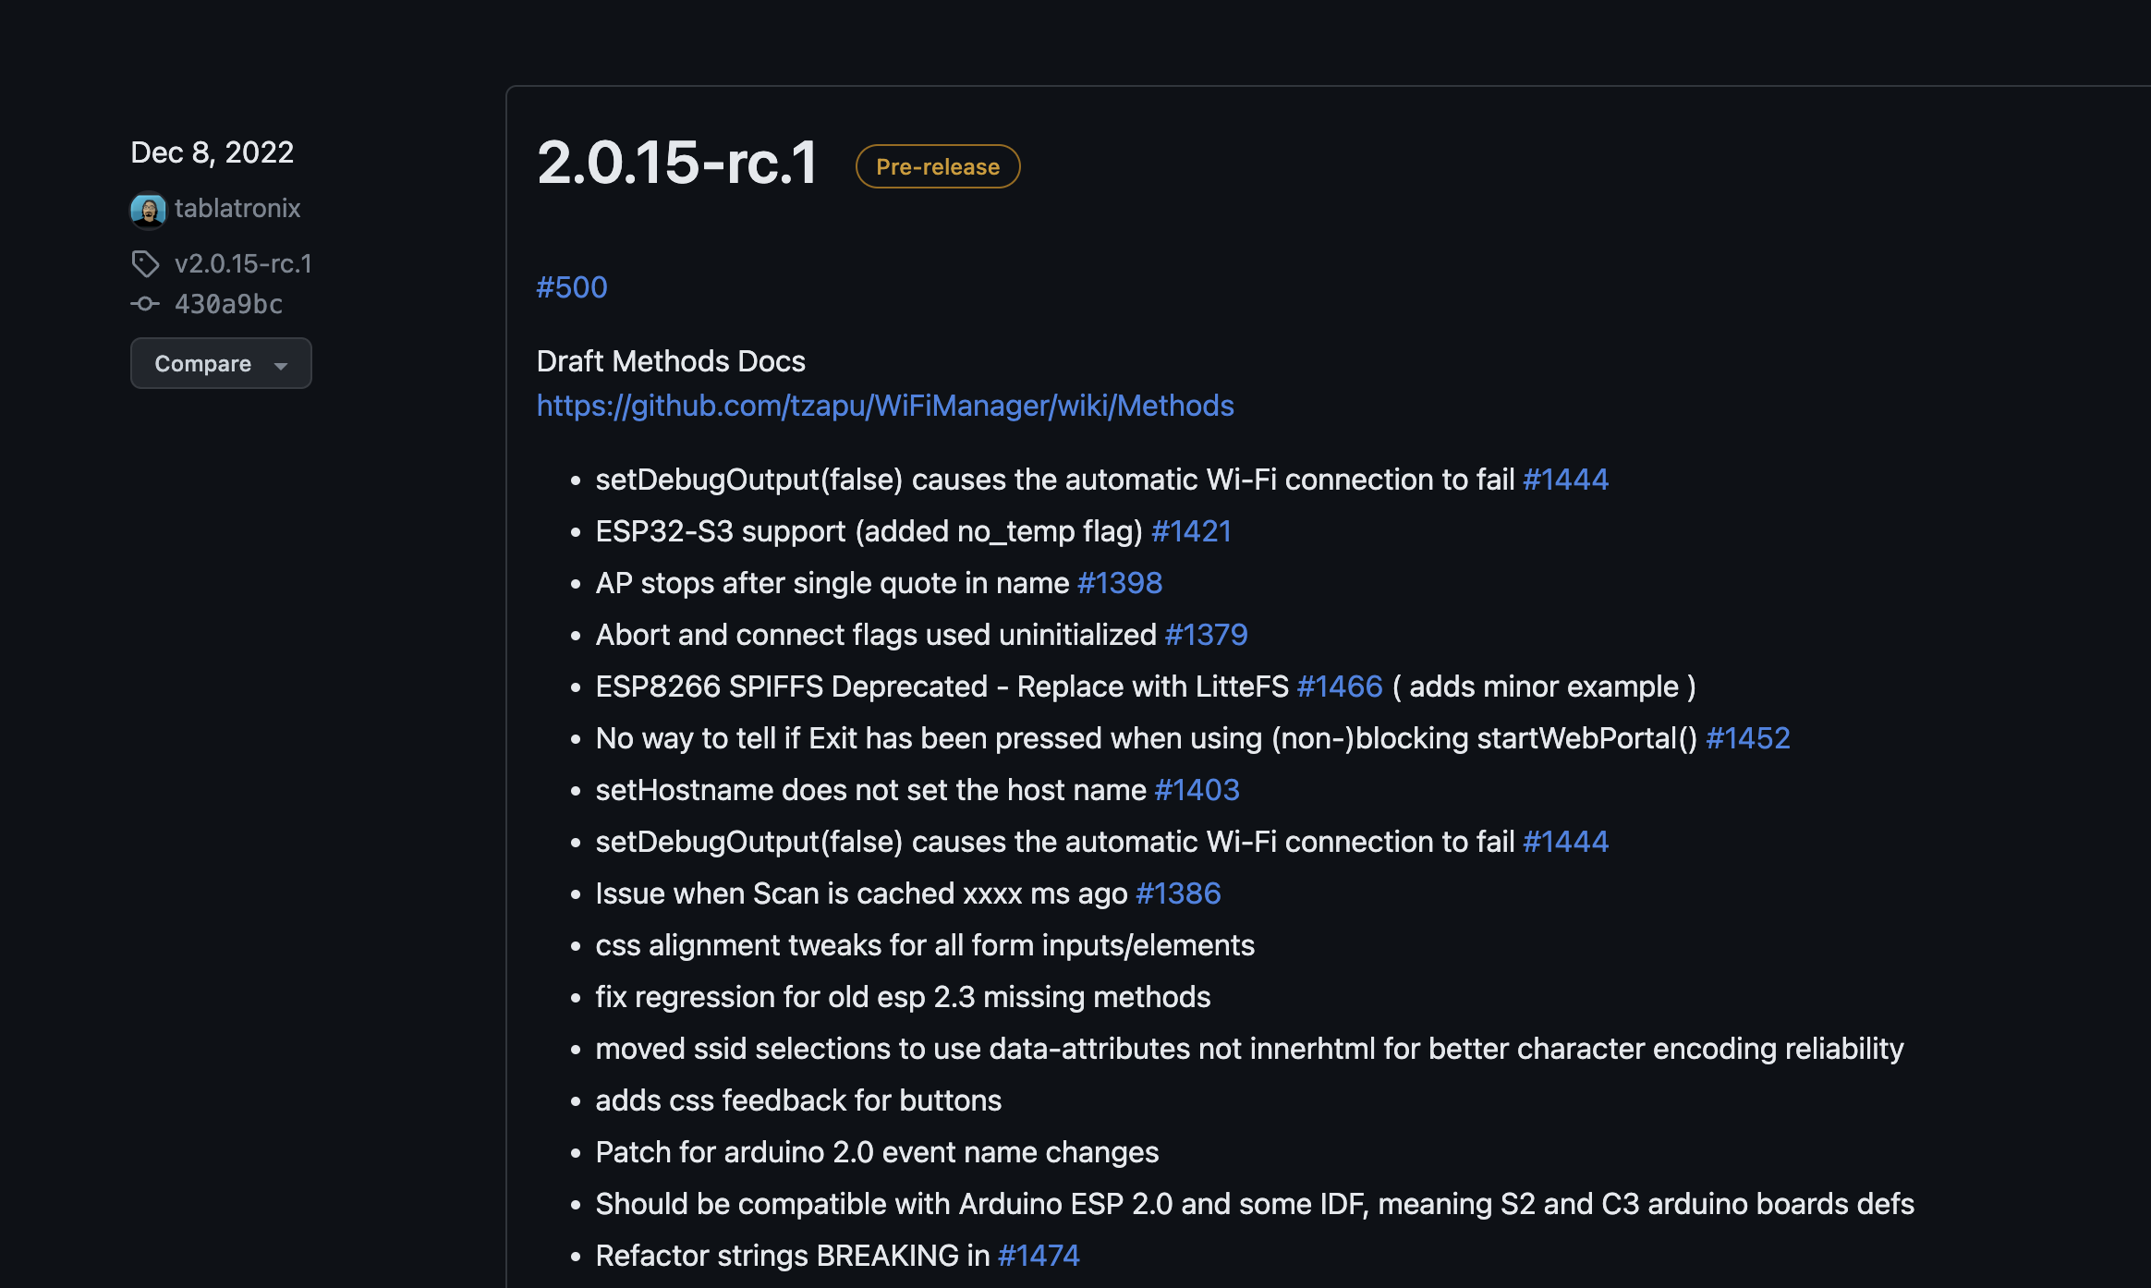
Task: Click the tablatronix avatar icon
Action: (148, 210)
